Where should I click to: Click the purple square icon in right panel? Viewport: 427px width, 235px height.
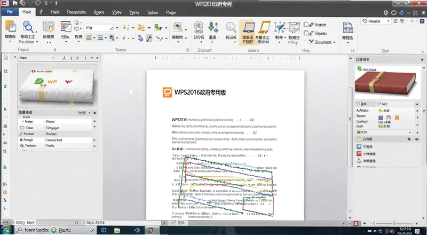381,118
